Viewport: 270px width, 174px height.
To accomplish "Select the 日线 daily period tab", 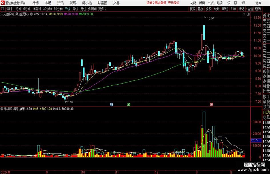I will (67, 9).
